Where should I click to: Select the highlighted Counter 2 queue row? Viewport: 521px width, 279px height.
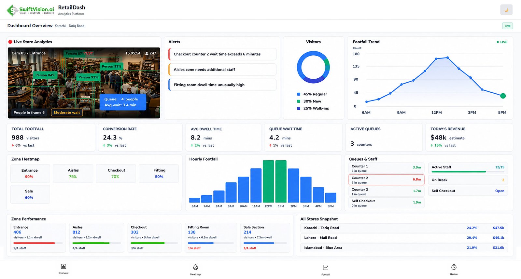click(386, 180)
